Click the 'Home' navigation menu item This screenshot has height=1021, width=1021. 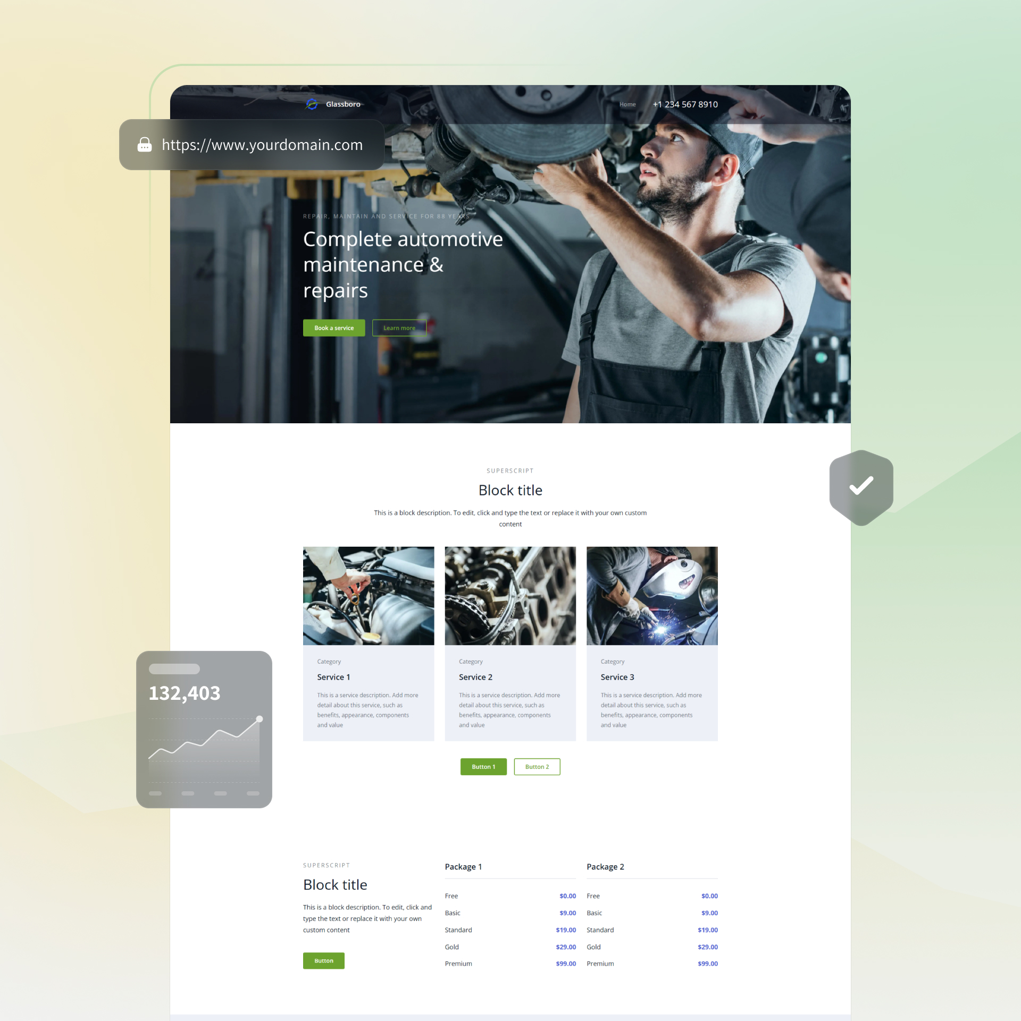click(x=627, y=104)
